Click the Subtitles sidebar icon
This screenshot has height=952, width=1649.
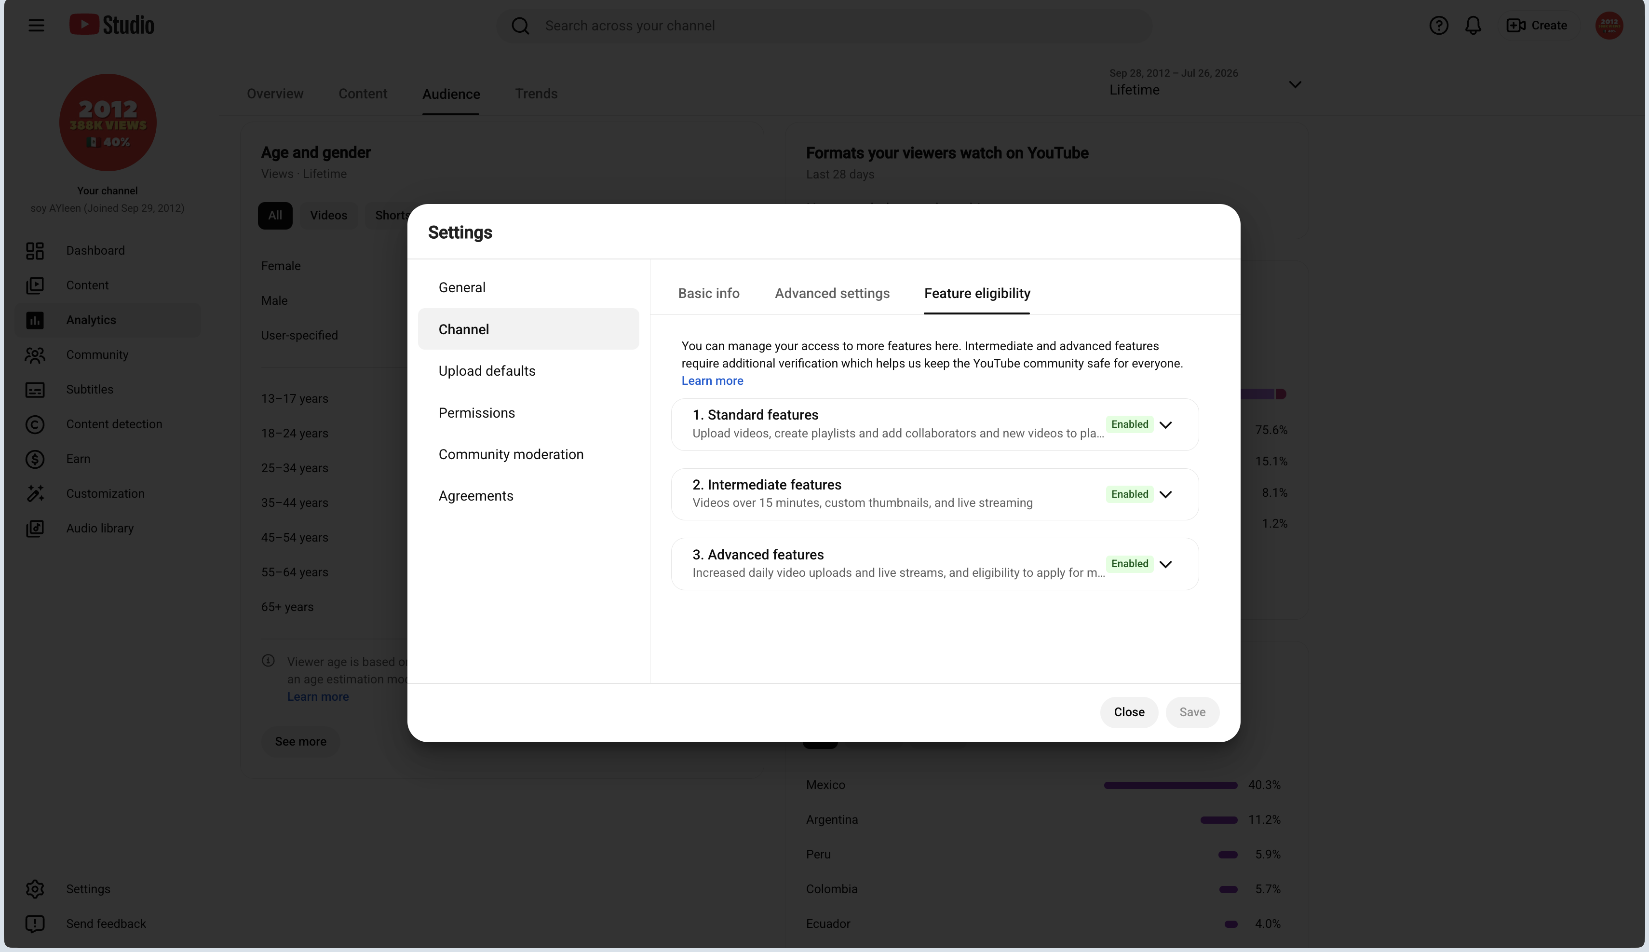pos(35,390)
